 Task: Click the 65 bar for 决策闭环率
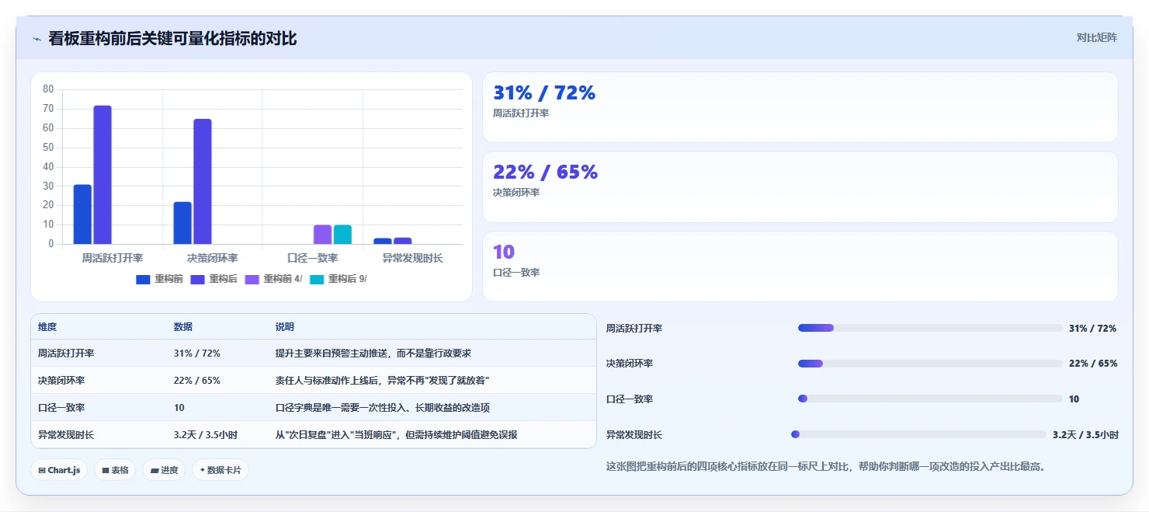click(x=203, y=182)
